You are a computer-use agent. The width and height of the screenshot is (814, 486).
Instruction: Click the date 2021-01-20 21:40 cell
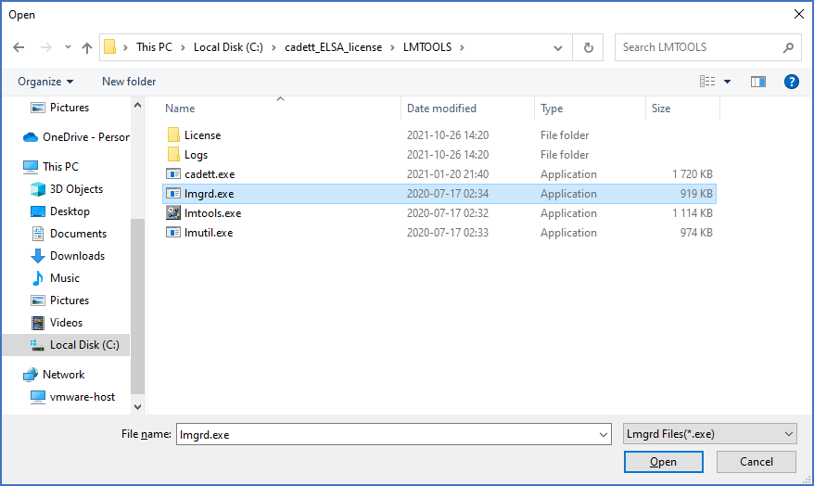[448, 174]
